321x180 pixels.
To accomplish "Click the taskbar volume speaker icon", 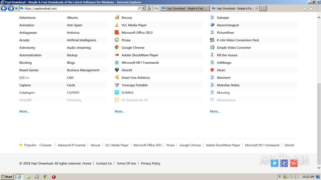I will tap(291, 177).
